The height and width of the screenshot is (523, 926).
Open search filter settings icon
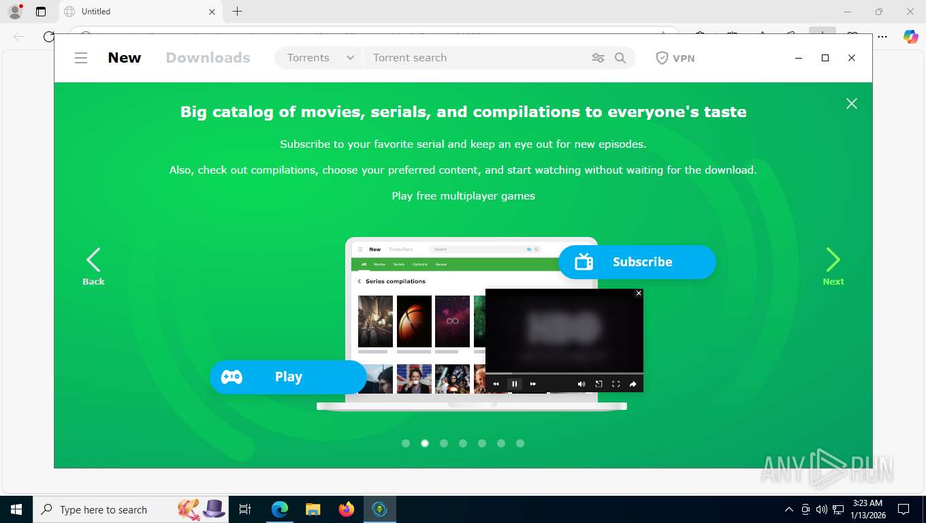point(598,58)
